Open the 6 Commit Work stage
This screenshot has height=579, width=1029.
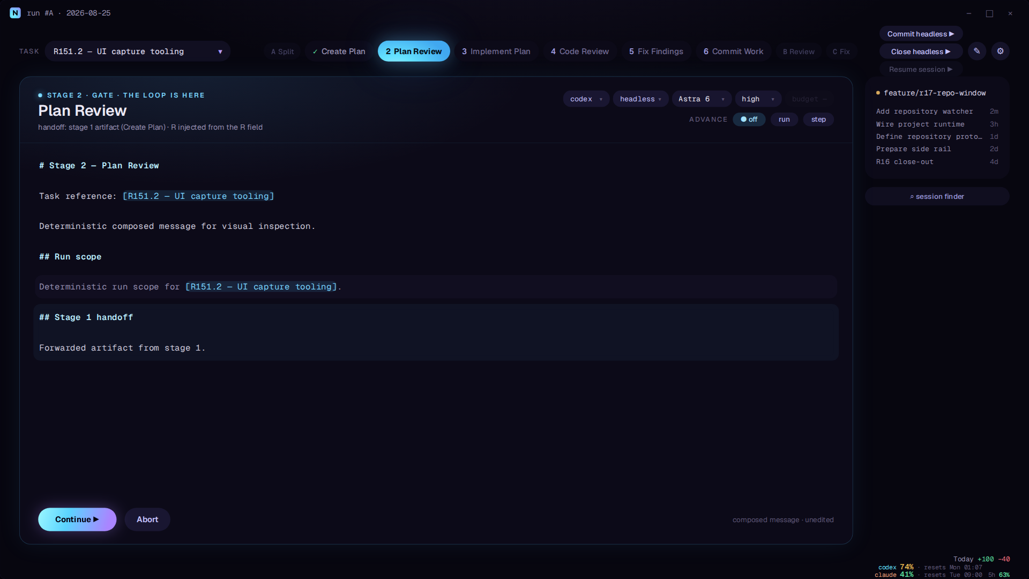click(733, 51)
